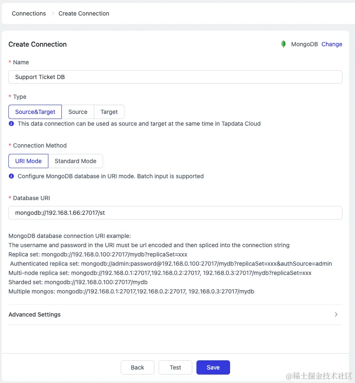
Task: Click the MongoDB leaf logo icon
Action: (283, 44)
